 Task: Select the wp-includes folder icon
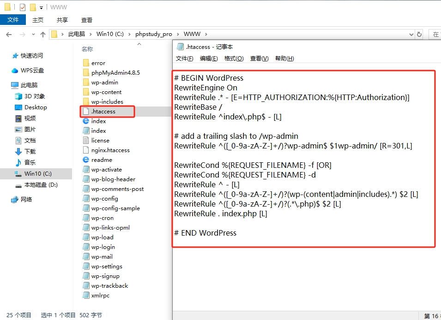[86, 101]
